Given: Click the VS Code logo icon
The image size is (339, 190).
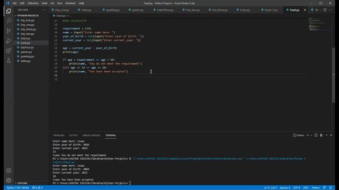Looking at the screenshot, I should coord(7,3).
